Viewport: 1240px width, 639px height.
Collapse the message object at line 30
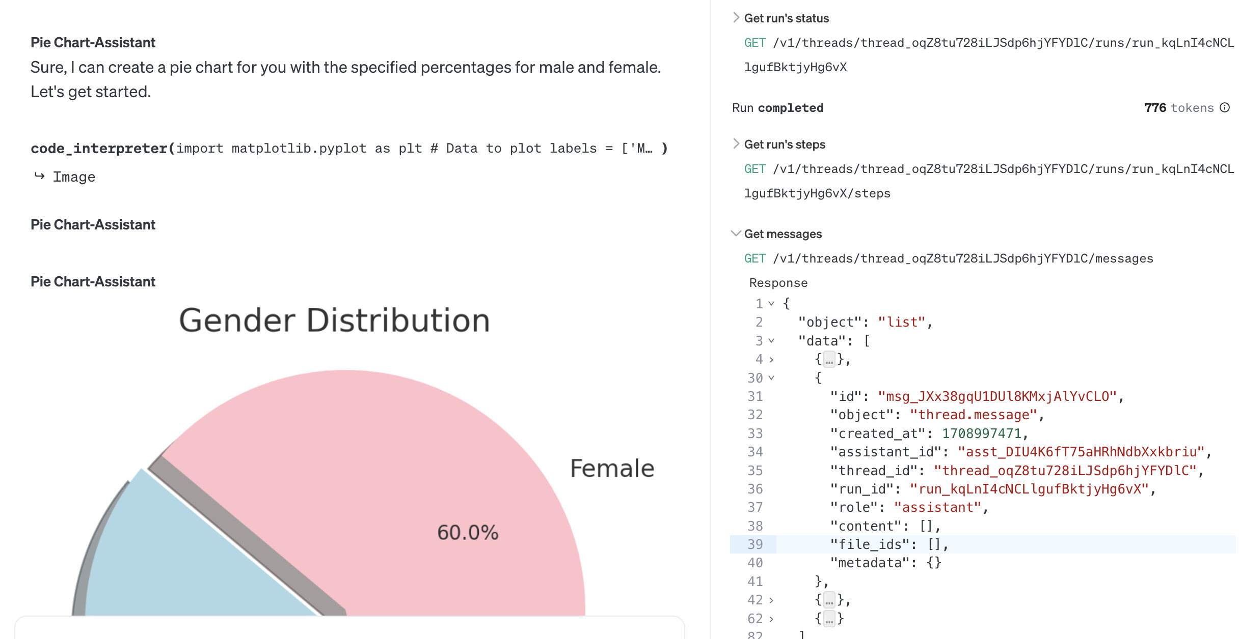771,378
